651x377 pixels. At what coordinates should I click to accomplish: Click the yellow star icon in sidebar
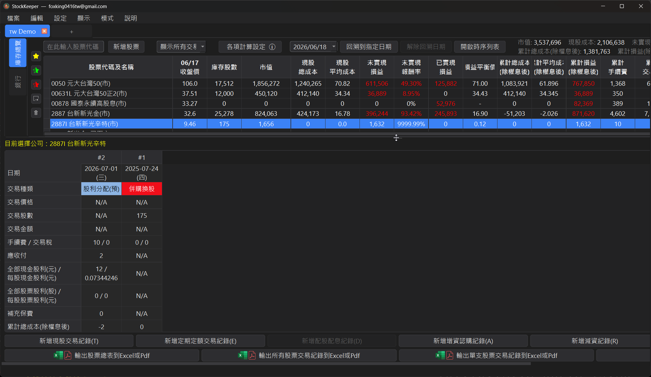click(x=36, y=56)
